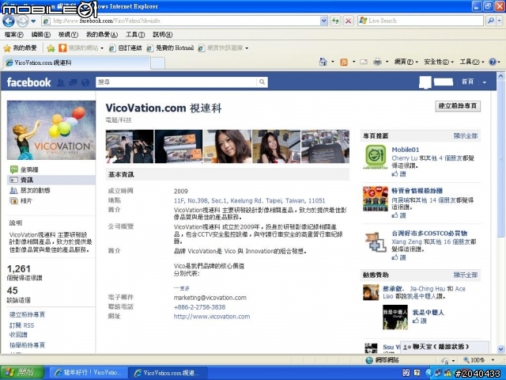Open the IE Help question mark icon
Screen dimensions: 506x380
point(493,62)
